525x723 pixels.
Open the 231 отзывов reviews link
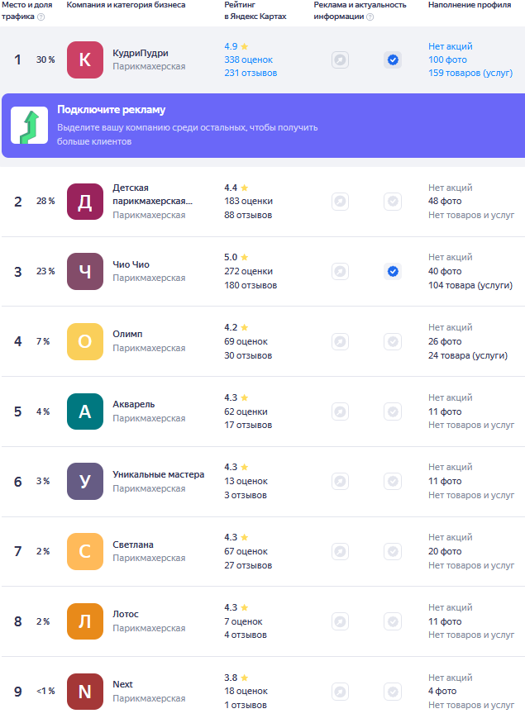251,73
